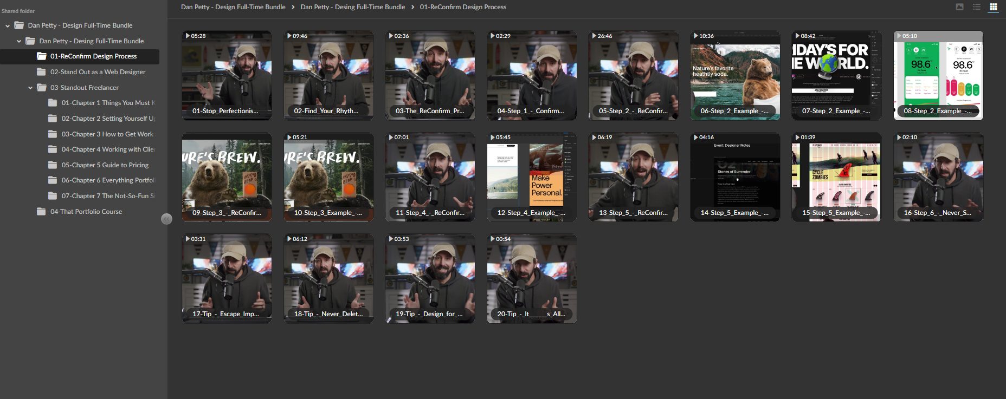The image size is (1006, 399).
Task: Open video 02-Find_Your_Rhyth...
Action: pyautogui.click(x=328, y=75)
